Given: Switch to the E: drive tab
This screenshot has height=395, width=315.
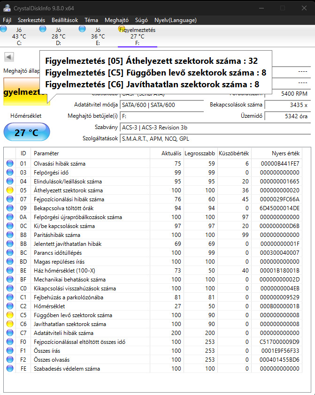Looking at the screenshot, I should tap(98, 36).
